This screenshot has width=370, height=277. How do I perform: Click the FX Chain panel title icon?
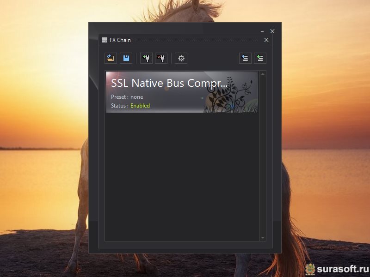point(104,40)
